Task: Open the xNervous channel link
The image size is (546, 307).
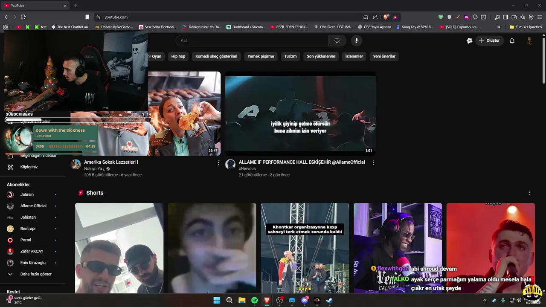Action: (x=247, y=169)
